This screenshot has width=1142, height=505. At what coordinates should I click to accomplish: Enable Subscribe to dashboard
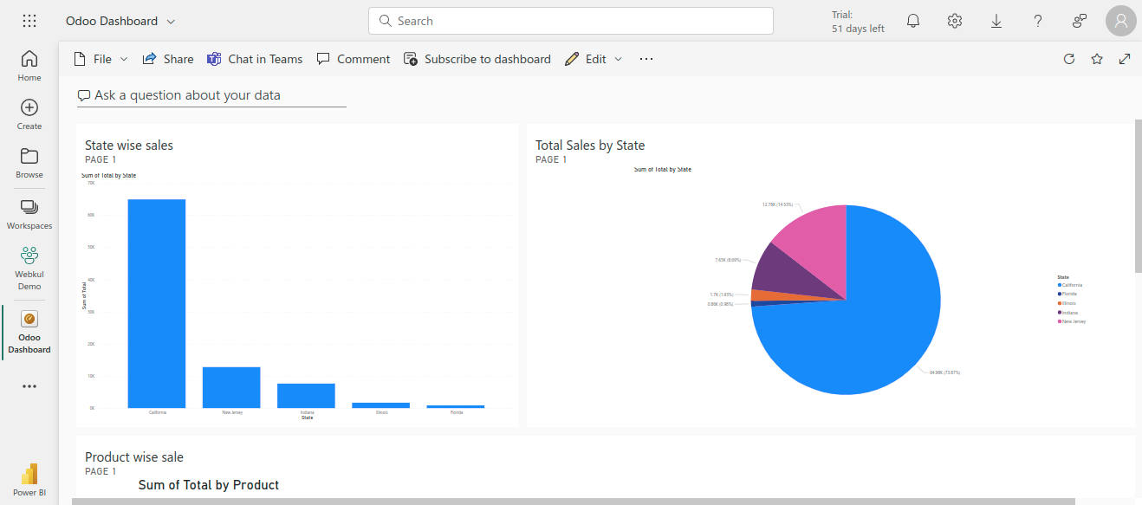click(477, 58)
